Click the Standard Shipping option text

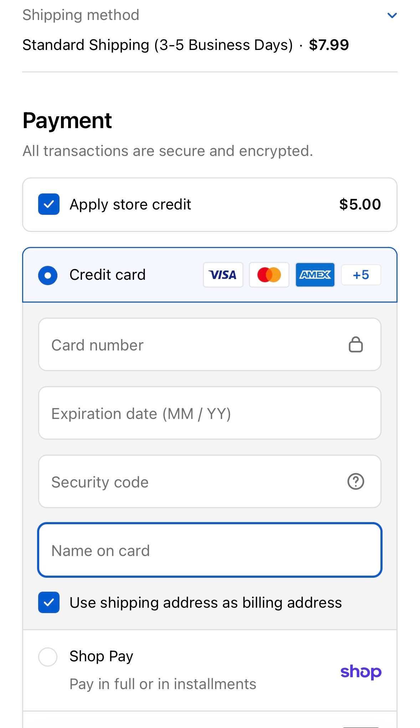tap(157, 45)
